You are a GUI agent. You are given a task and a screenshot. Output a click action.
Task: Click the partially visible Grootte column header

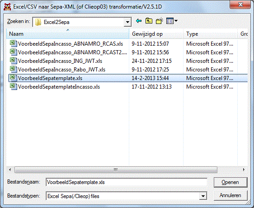[243, 34]
